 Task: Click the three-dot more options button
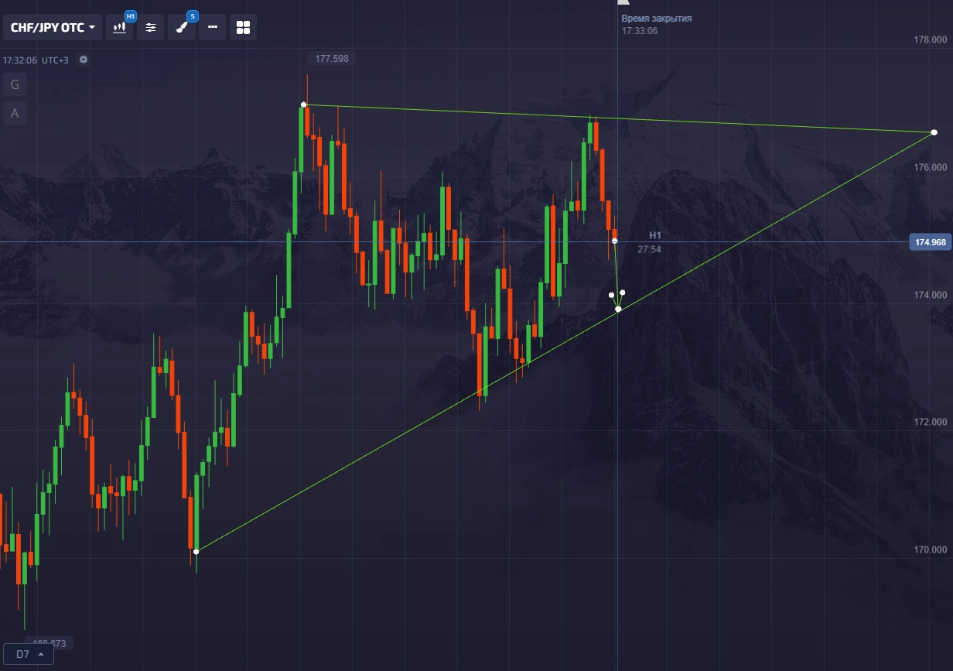point(213,27)
